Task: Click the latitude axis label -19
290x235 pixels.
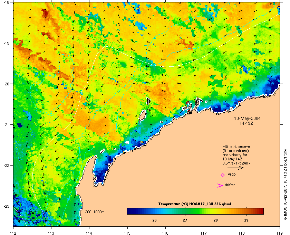Action: click(7, 43)
